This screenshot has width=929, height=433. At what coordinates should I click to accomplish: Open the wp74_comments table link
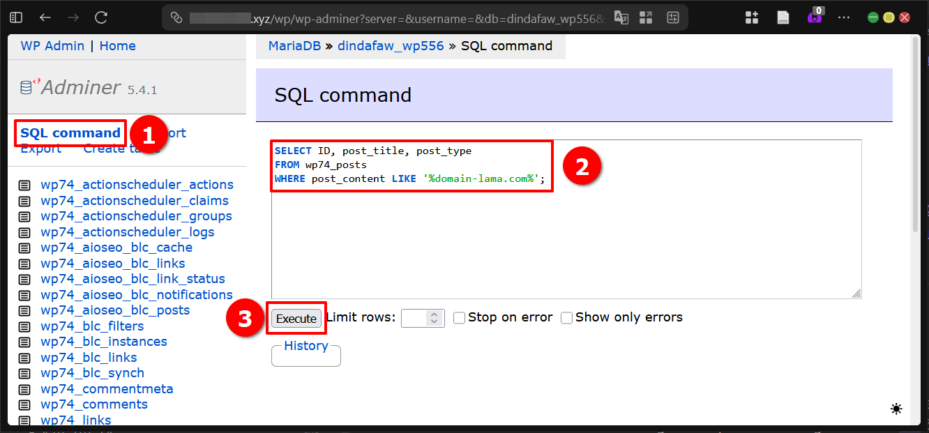[94, 404]
